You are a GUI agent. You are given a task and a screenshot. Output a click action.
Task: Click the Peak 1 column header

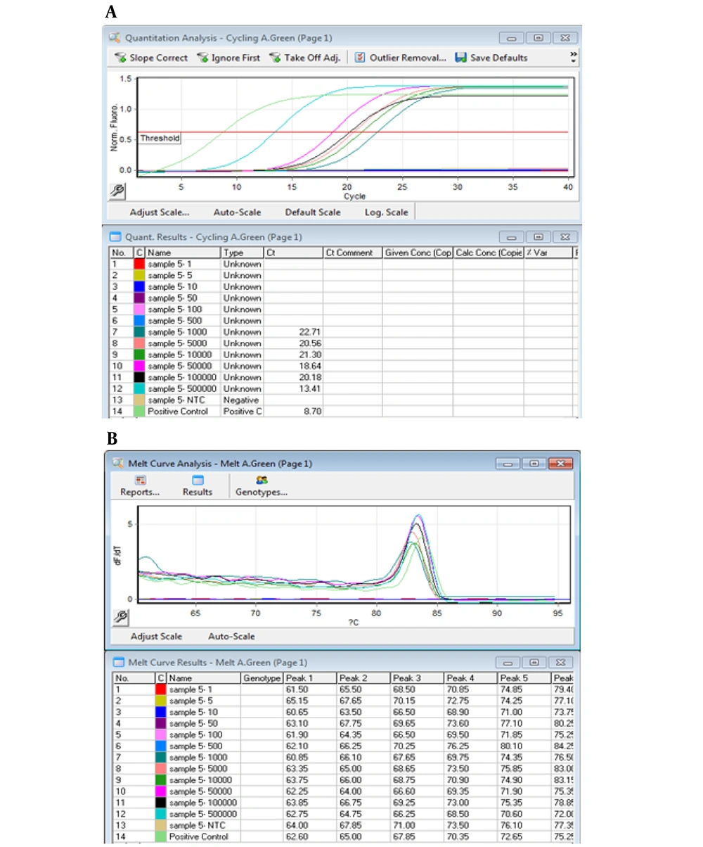[x=311, y=678]
